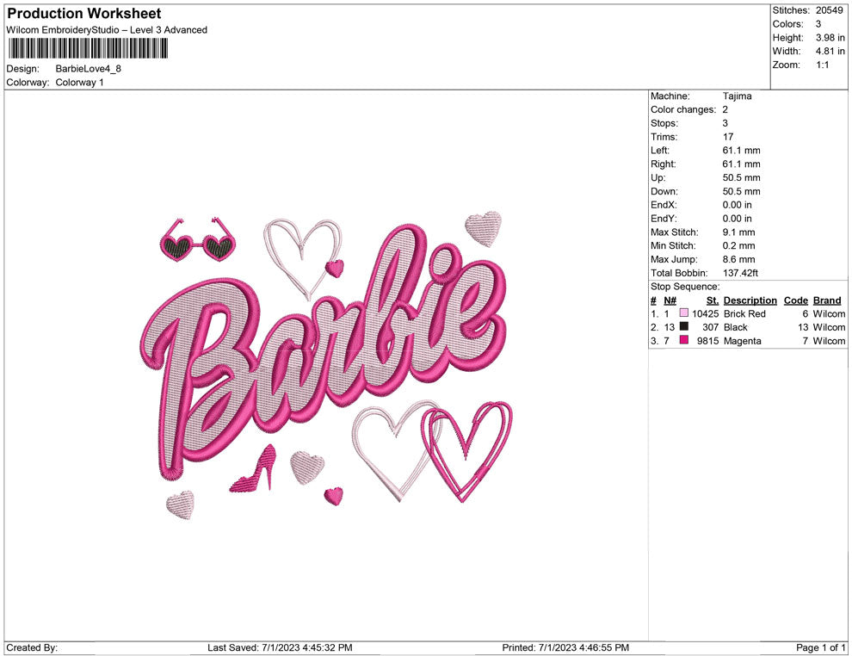Image resolution: width=852 pixels, height=656 pixels.
Task: Click the stitch count '10425'
Action: (x=706, y=313)
